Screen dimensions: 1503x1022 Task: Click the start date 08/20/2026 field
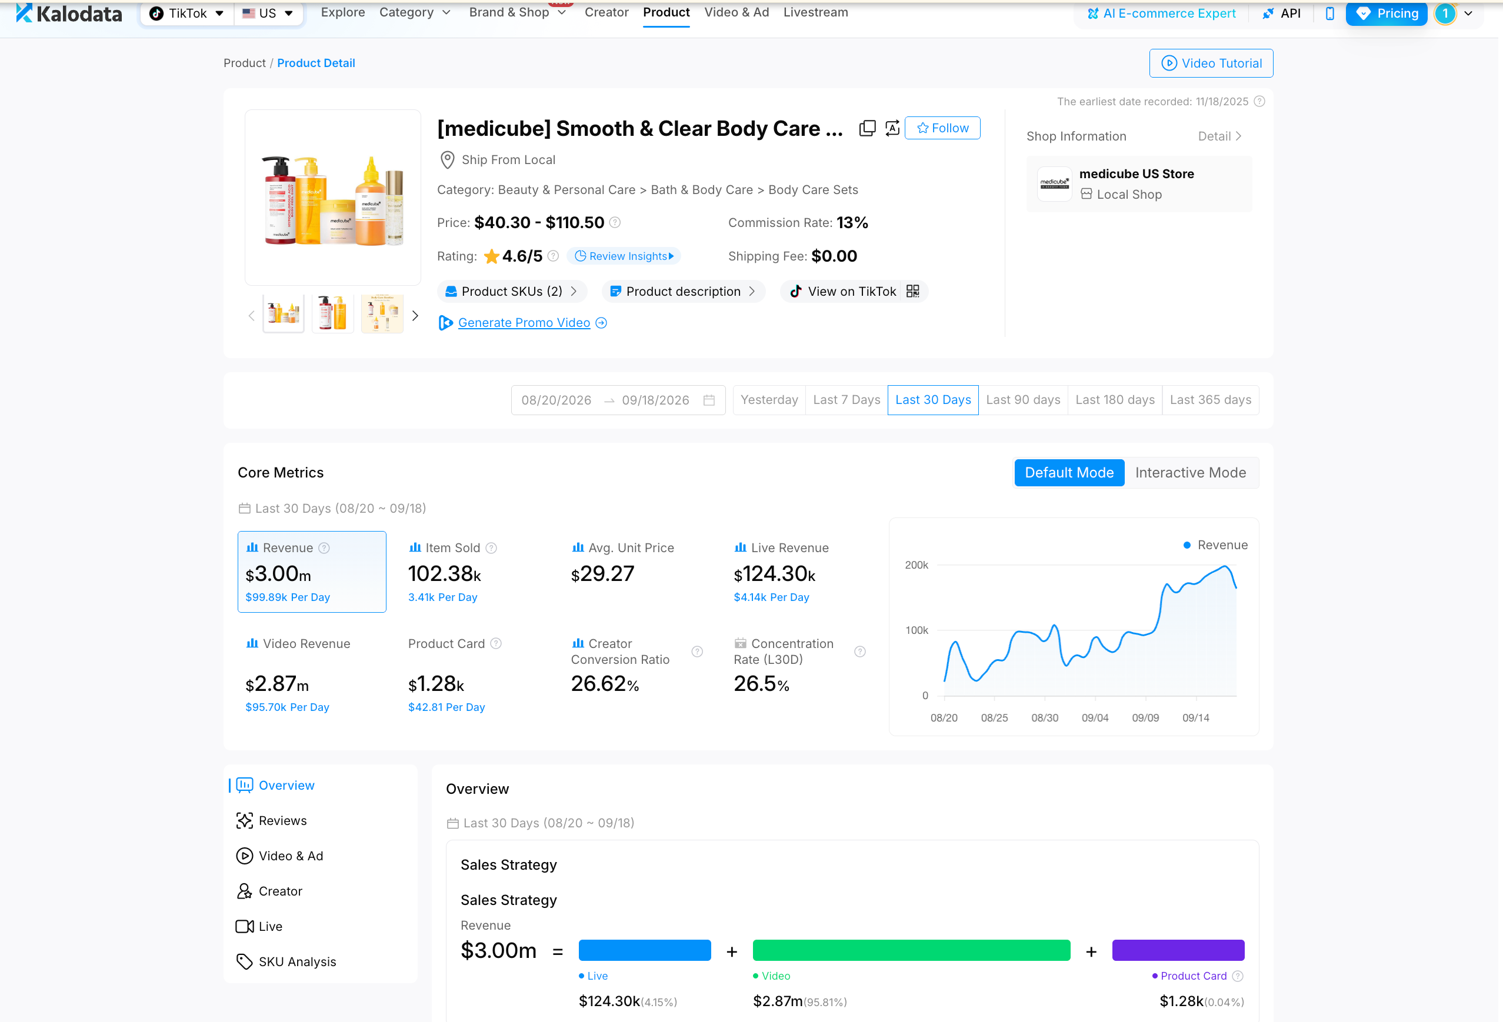tap(556, 400)
